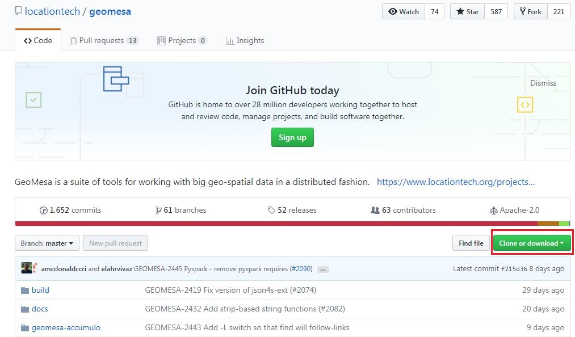The image size is (575, 337).
Task: Click the Pull requests count badge 13
Action: pos(132,40)
